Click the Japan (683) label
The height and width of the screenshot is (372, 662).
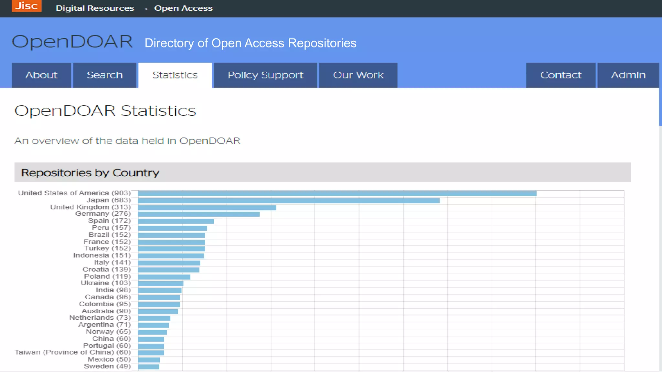109,200
